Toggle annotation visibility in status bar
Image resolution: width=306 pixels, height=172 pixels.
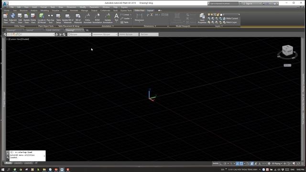click(252, 163)
